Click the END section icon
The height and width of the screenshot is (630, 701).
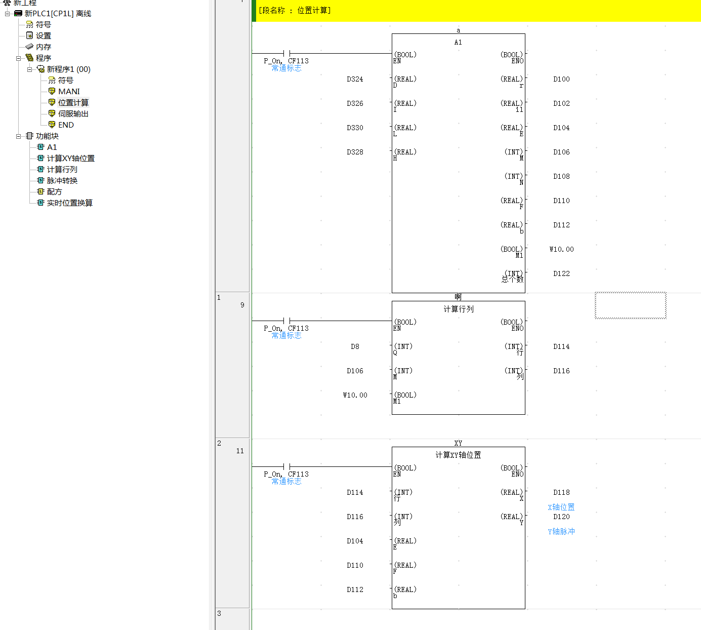pyautogui.click(x=52, y=125)
